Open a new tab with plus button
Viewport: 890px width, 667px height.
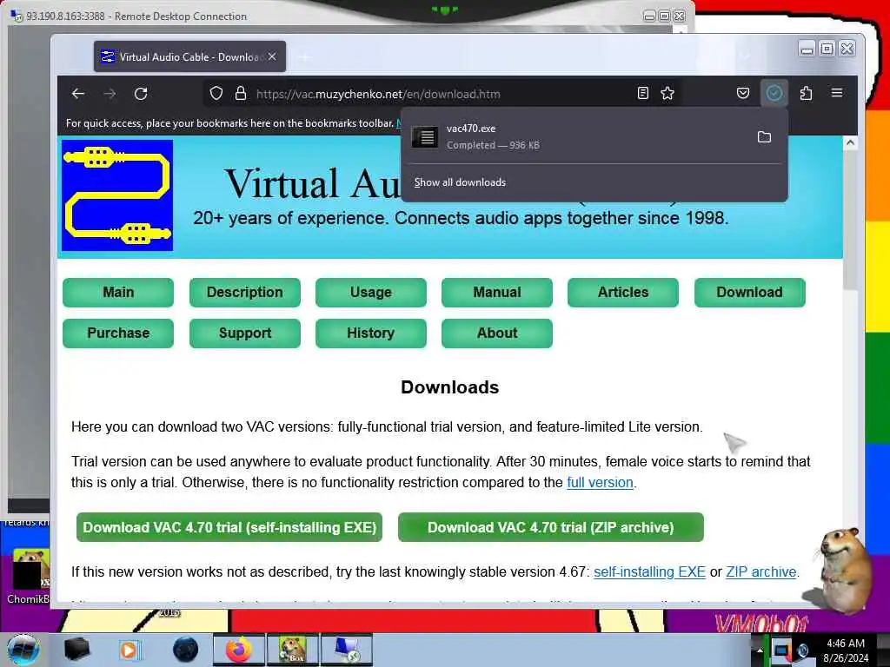pyautogui.click(x=305, y=56)
